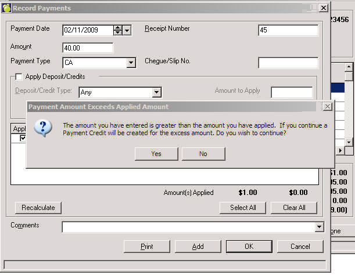Click the Amount input field
The height and width of the screenshot is (275, 355).
pyautogui.click(x=87, y=48)
